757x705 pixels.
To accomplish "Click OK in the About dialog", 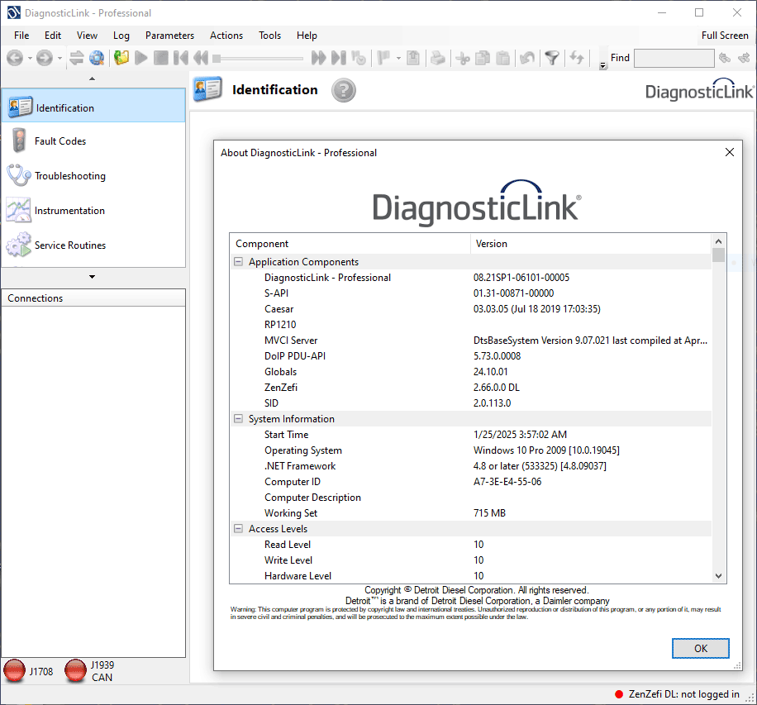I will point(701,648).
